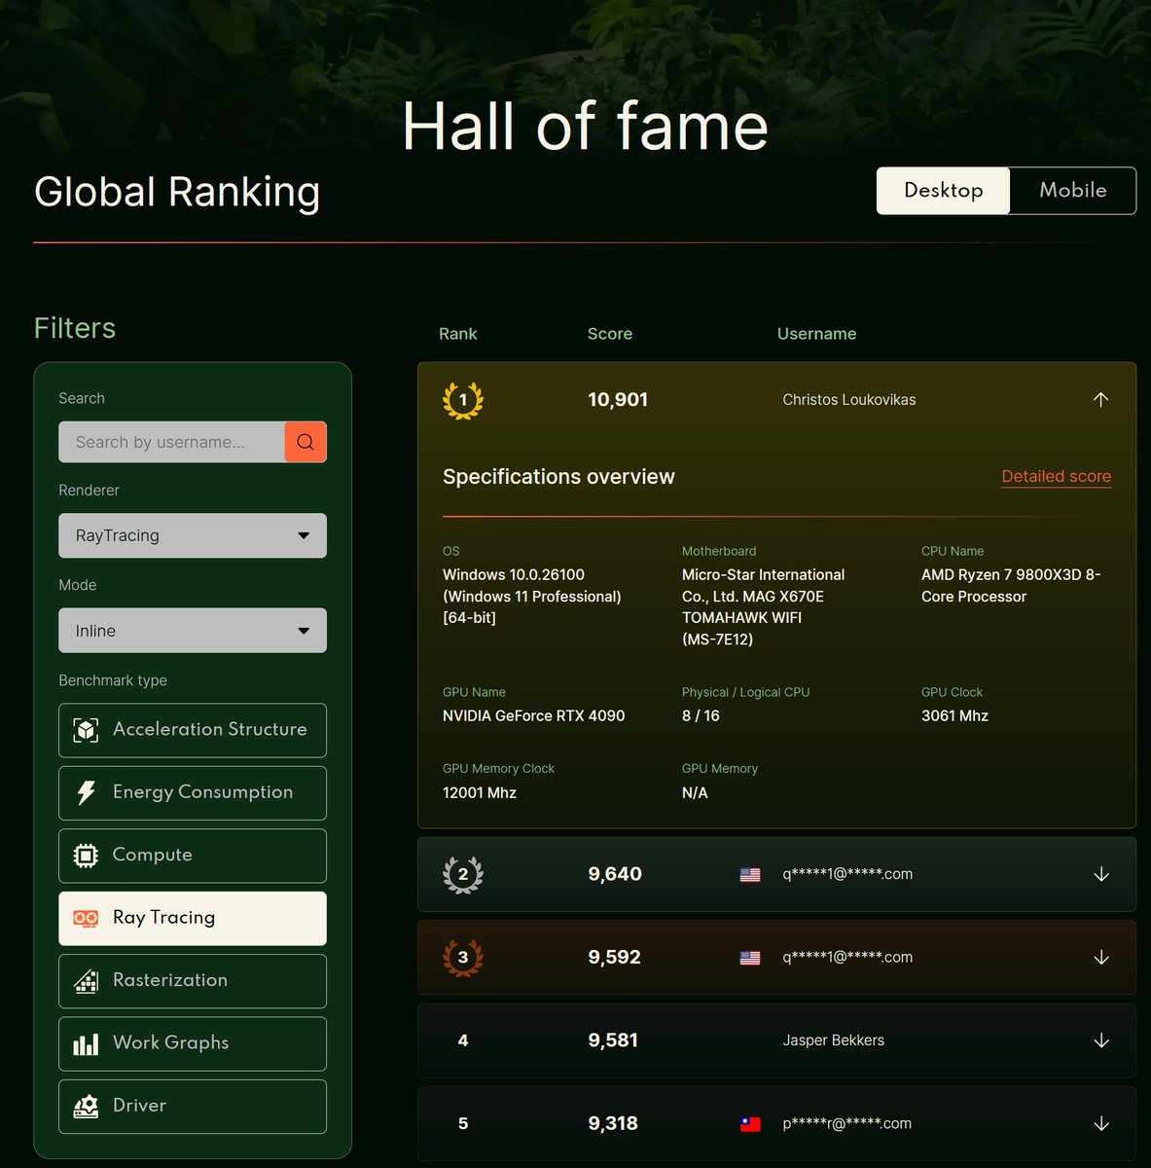1151x1168 pixels.
Task: Select the Desktop tab
Action: tap(942, 190)
